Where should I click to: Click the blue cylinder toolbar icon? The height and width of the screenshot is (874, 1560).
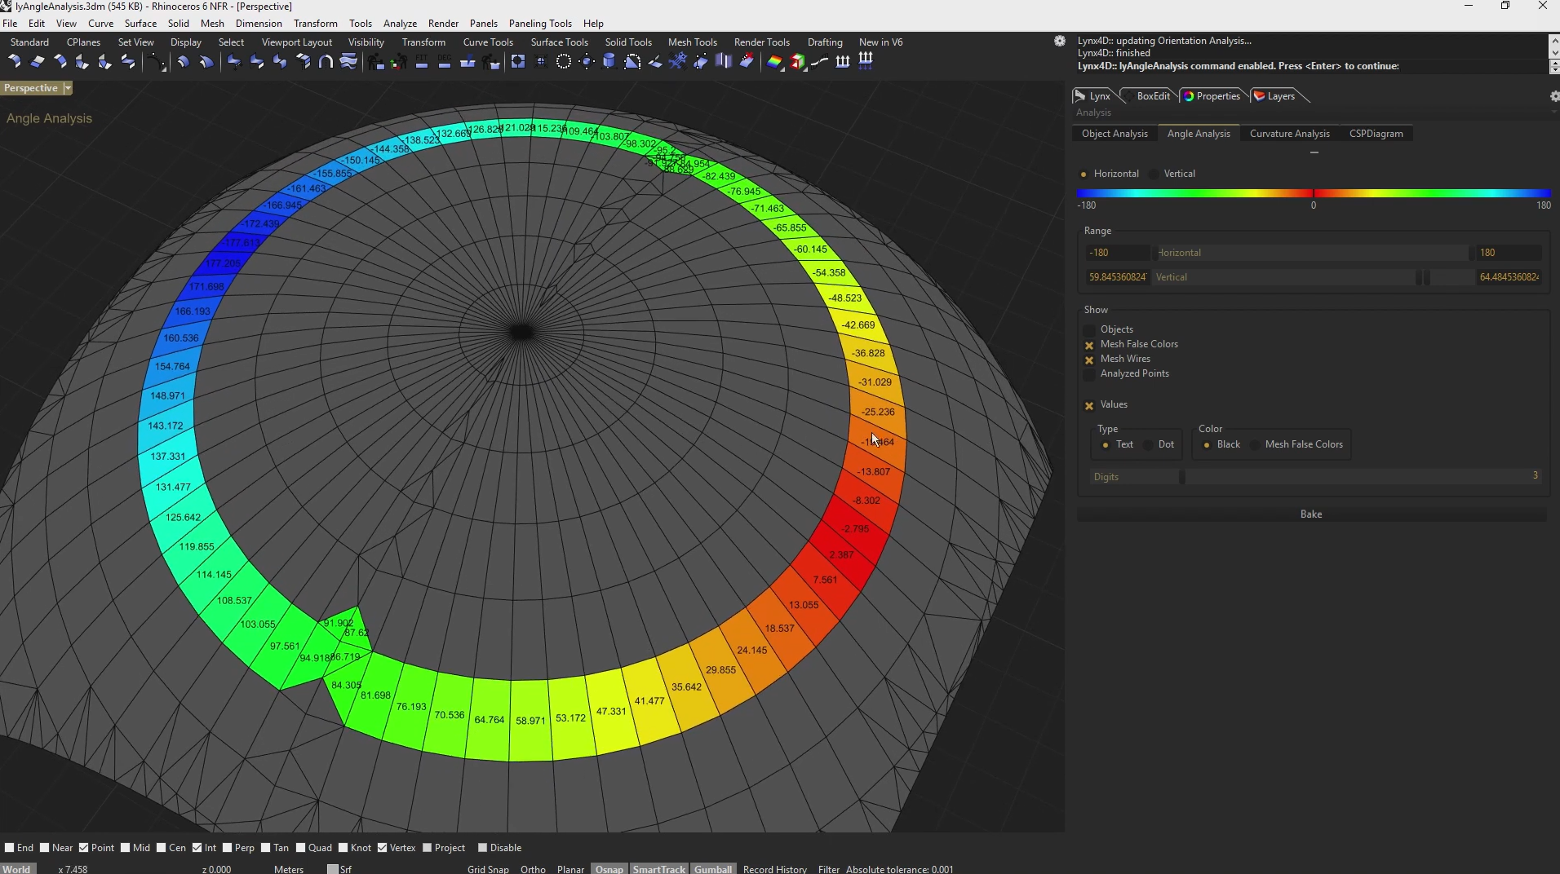click(x=609, y=62)
